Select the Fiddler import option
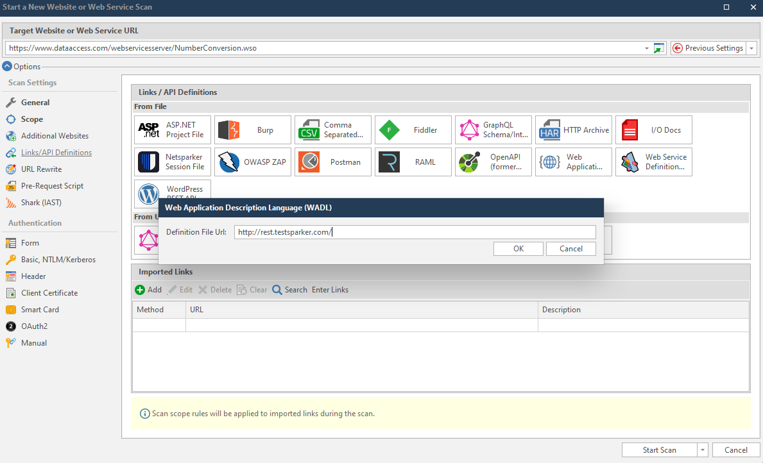 (413, 130)
